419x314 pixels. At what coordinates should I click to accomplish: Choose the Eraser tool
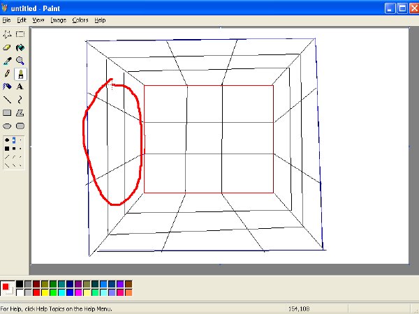click(7, 47)
